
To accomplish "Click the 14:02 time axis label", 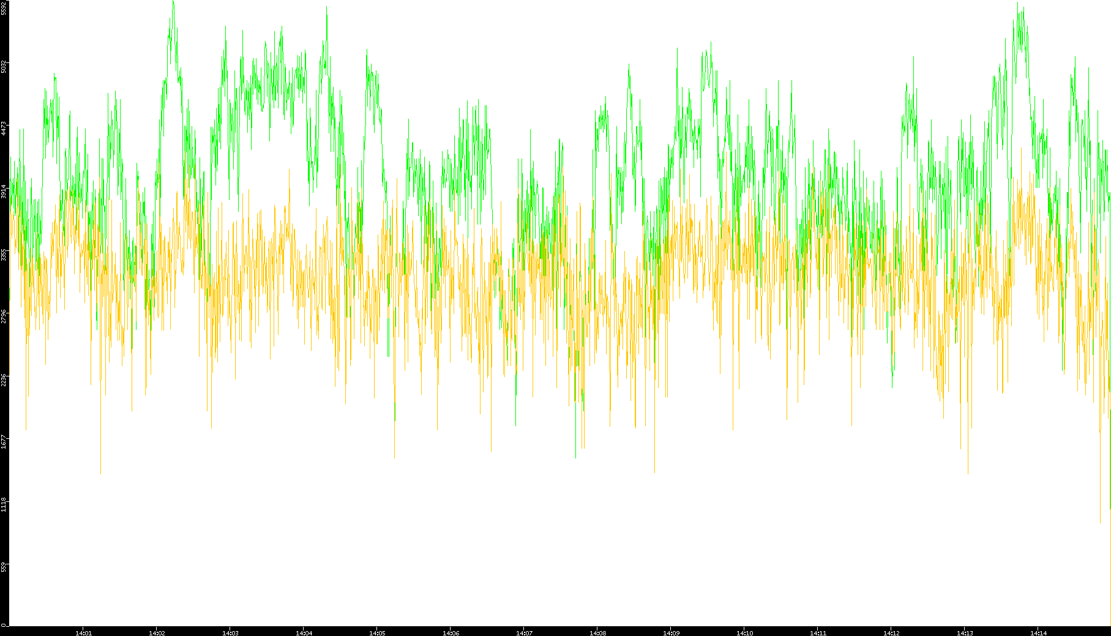I will pyautogui.click(x=157, y=632).
